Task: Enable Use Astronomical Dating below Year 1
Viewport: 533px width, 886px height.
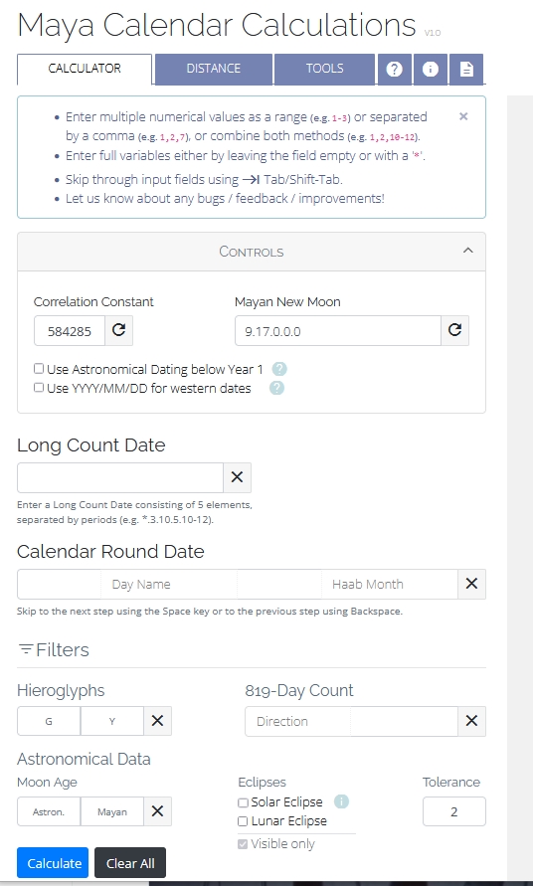Action: 39,368
